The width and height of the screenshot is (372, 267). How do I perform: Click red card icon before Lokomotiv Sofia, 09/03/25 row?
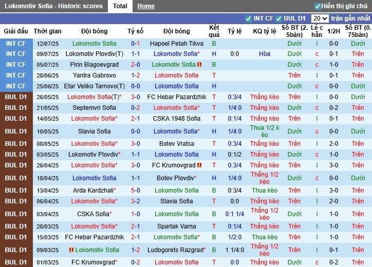click(71, 250)
